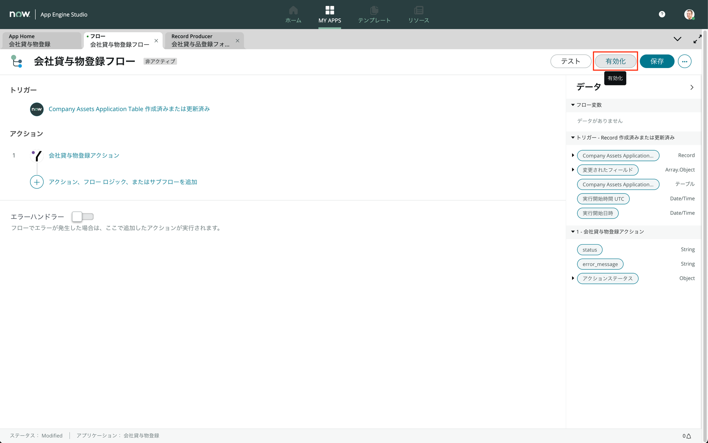Viewport: 708px width, 443px height.
Task: Click アクション、フロー ロジック、またはサブフローを追加 link
Action: click(123, 182)
